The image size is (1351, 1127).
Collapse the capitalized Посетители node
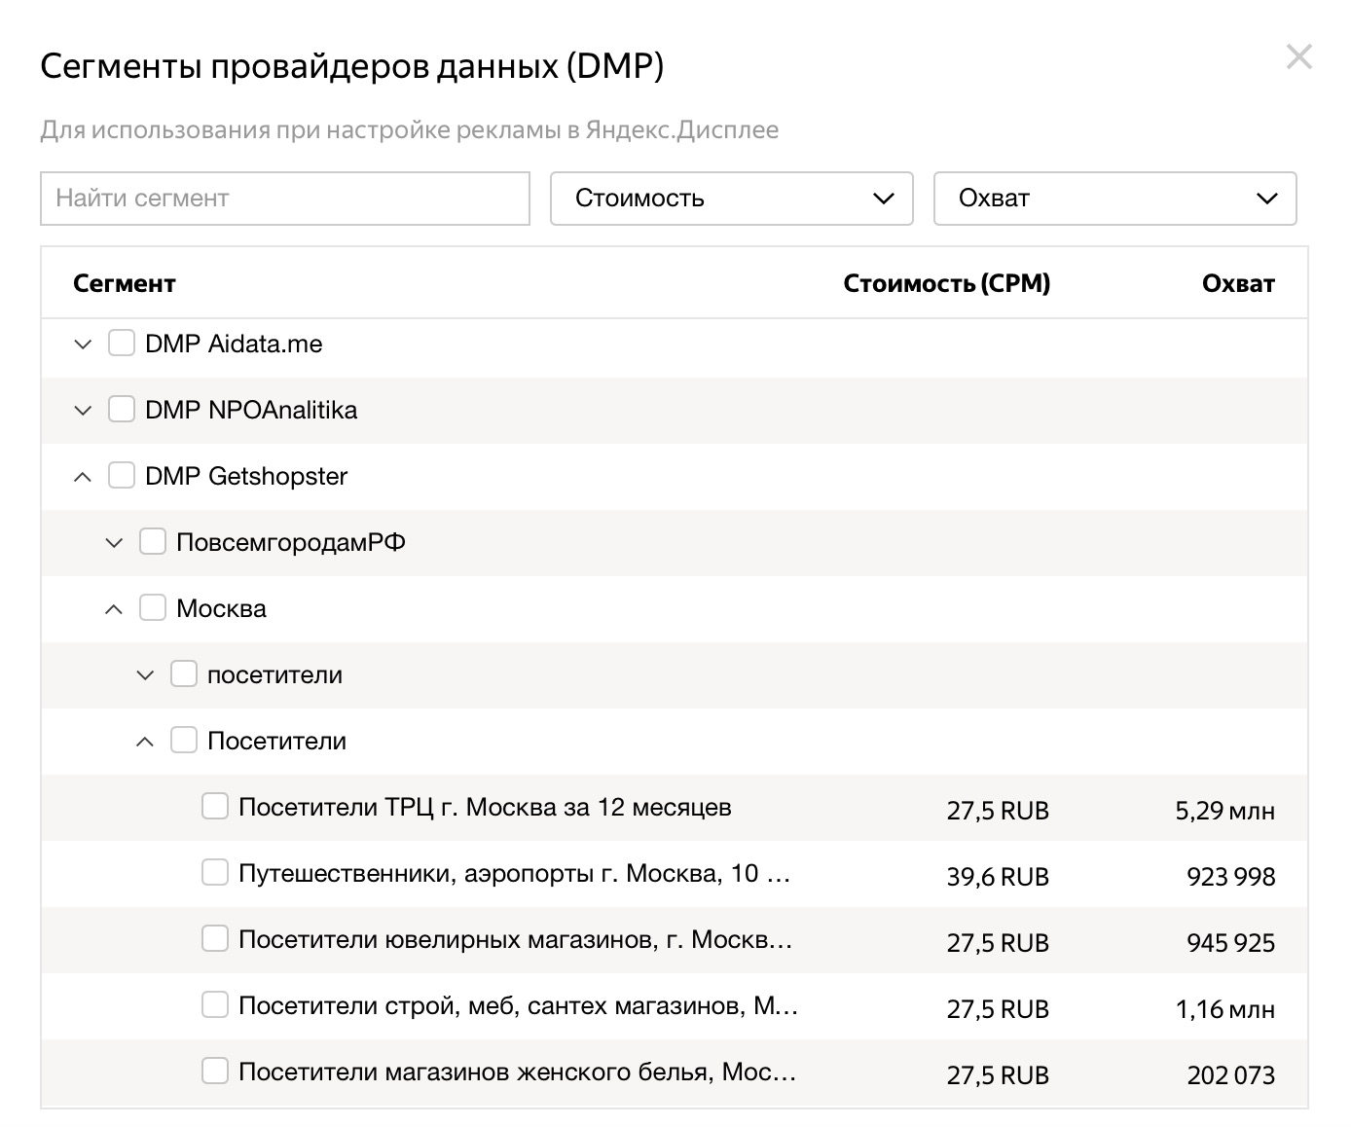pos(145,742)
